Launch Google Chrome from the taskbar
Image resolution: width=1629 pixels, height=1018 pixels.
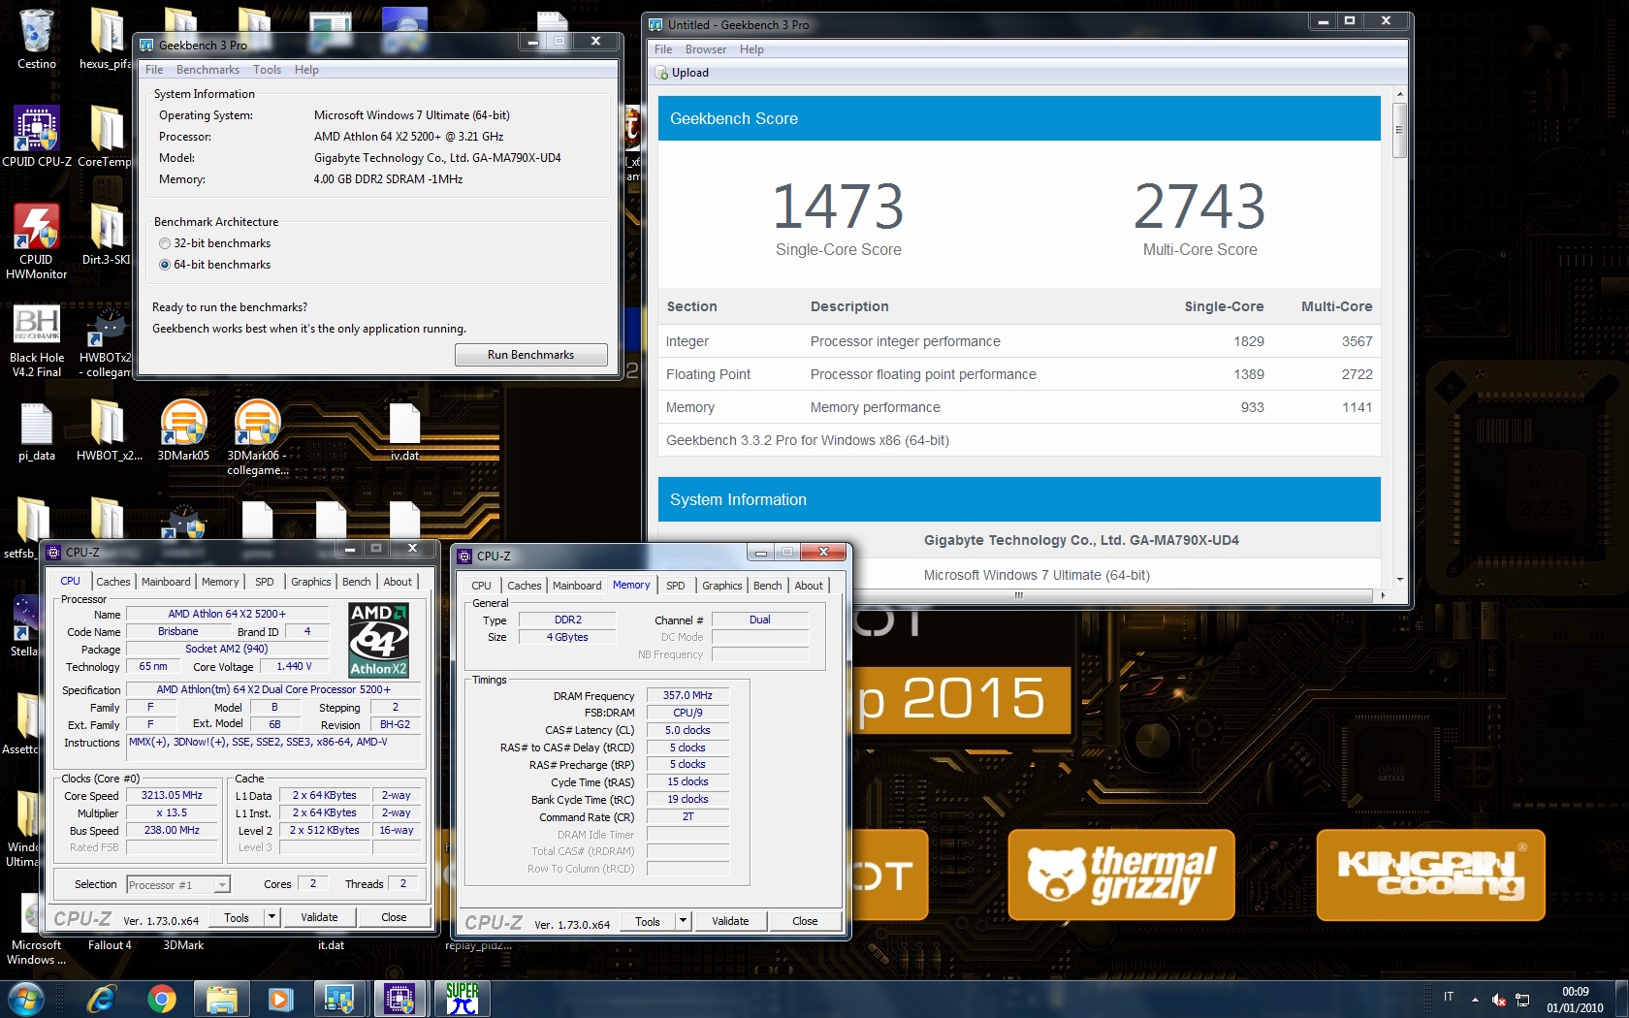tap(162, 999)
